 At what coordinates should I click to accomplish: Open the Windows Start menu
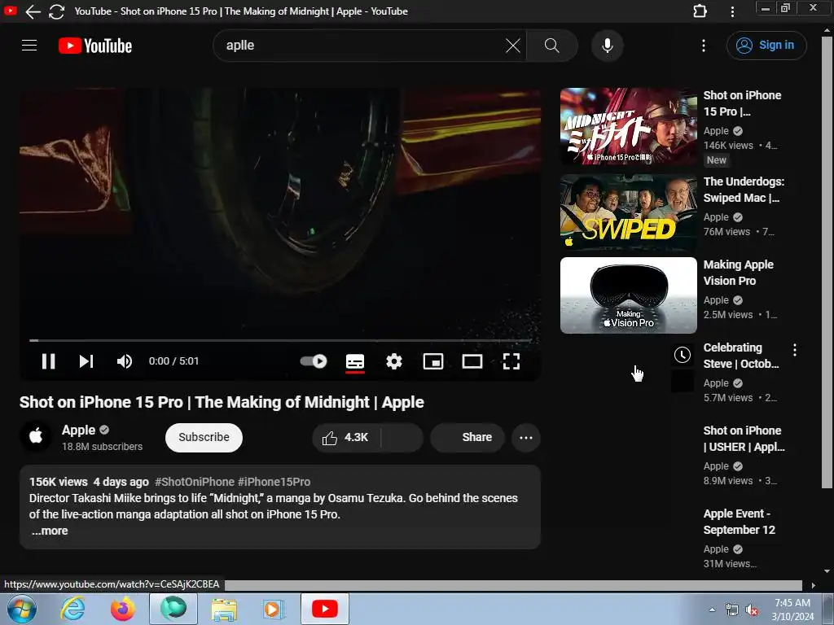tap(22, 609)
